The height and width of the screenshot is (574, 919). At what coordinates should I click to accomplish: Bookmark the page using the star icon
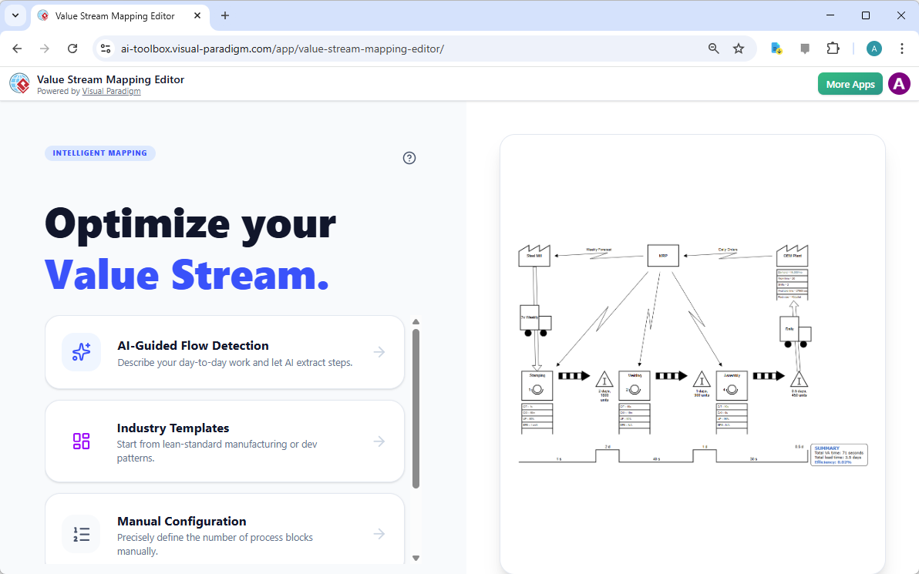coord(738,48)
